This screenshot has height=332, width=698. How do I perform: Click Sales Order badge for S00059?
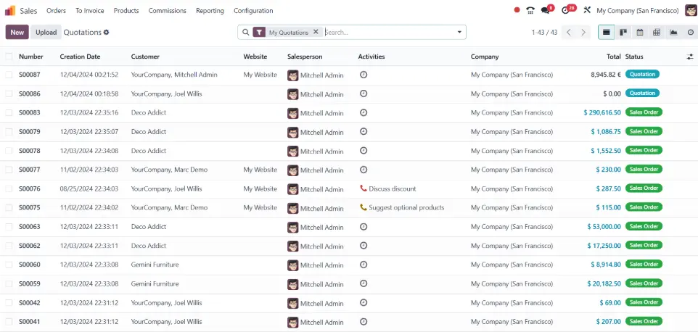pos(644,283)
